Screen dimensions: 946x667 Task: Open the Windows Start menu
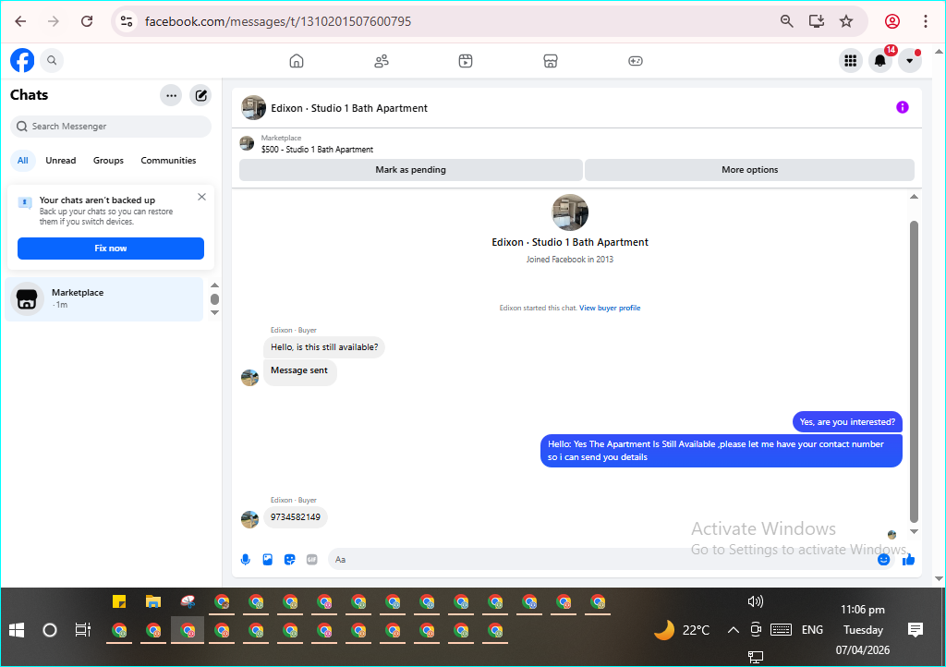coord(17,630)
